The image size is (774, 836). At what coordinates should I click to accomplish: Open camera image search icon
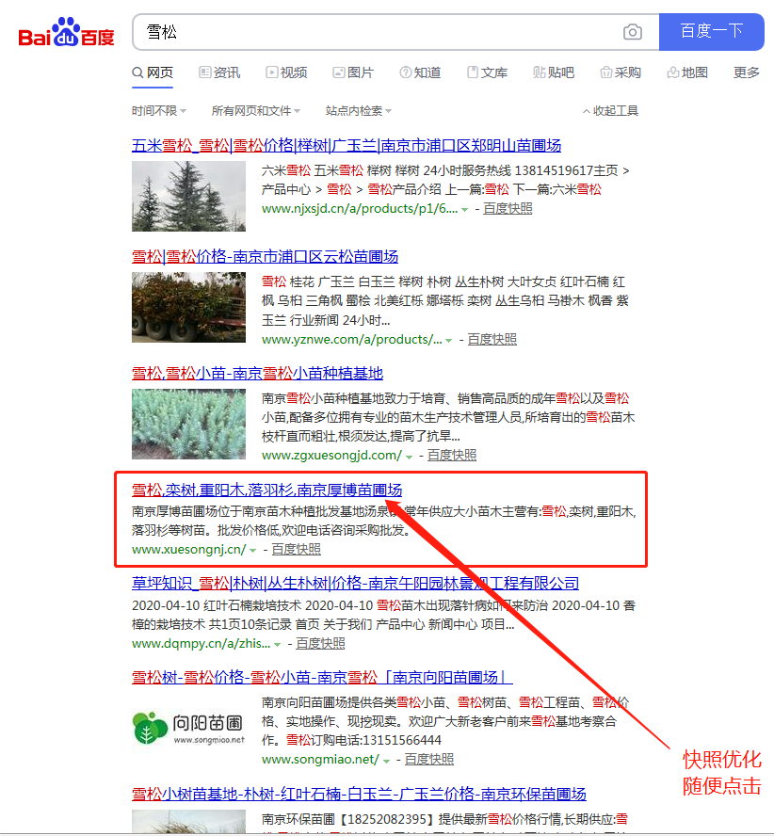point(632,32)
